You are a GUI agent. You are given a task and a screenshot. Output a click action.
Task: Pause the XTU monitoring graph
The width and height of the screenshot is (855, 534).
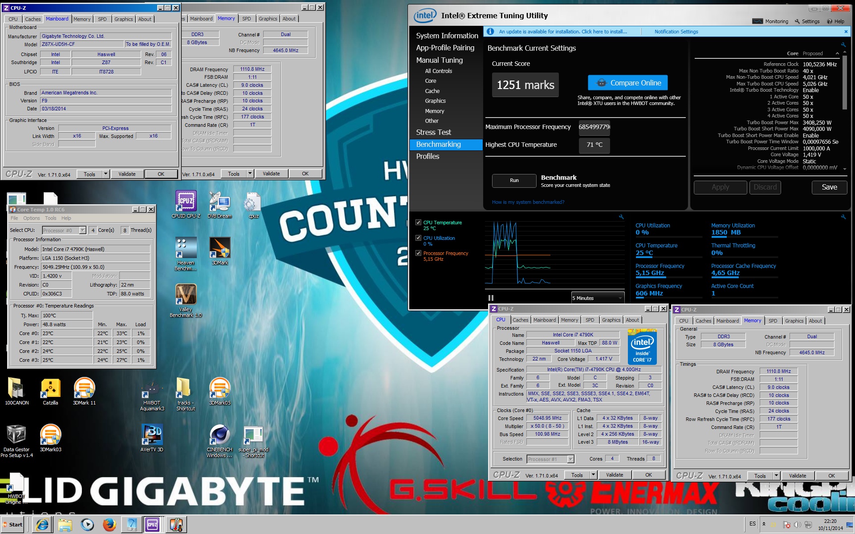[491, 298]
